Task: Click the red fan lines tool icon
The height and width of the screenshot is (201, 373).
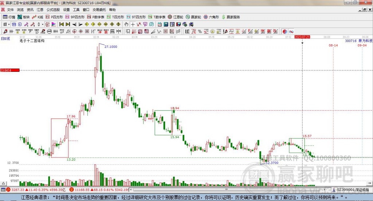Action: [134, 31]
